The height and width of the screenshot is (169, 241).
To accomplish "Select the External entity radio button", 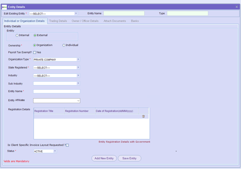I will tap(35, 35).
